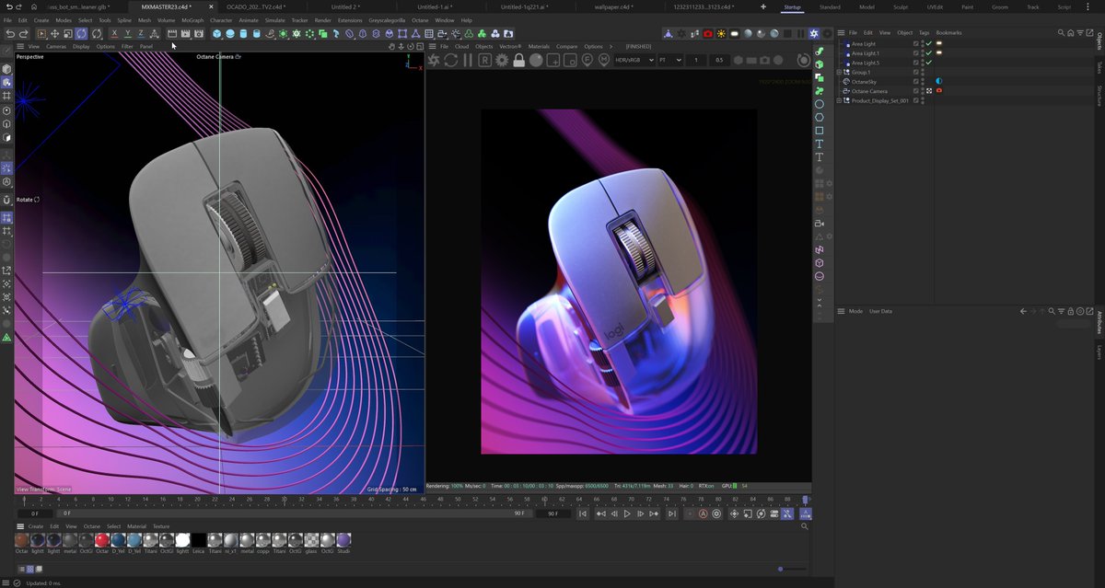Open User Data in Attribute Manager

(880, 311)
